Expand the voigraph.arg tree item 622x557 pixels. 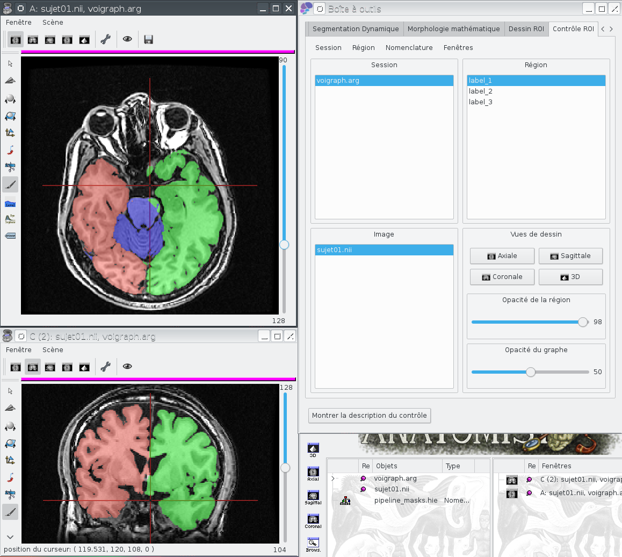(x=333, y=479)
